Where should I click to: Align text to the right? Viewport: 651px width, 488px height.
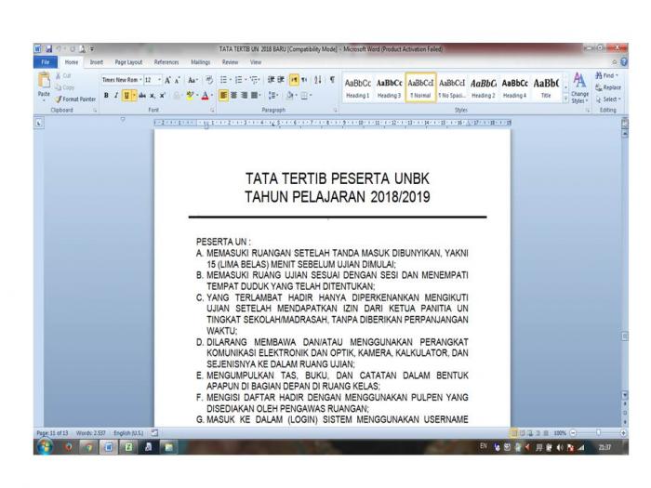244,96
